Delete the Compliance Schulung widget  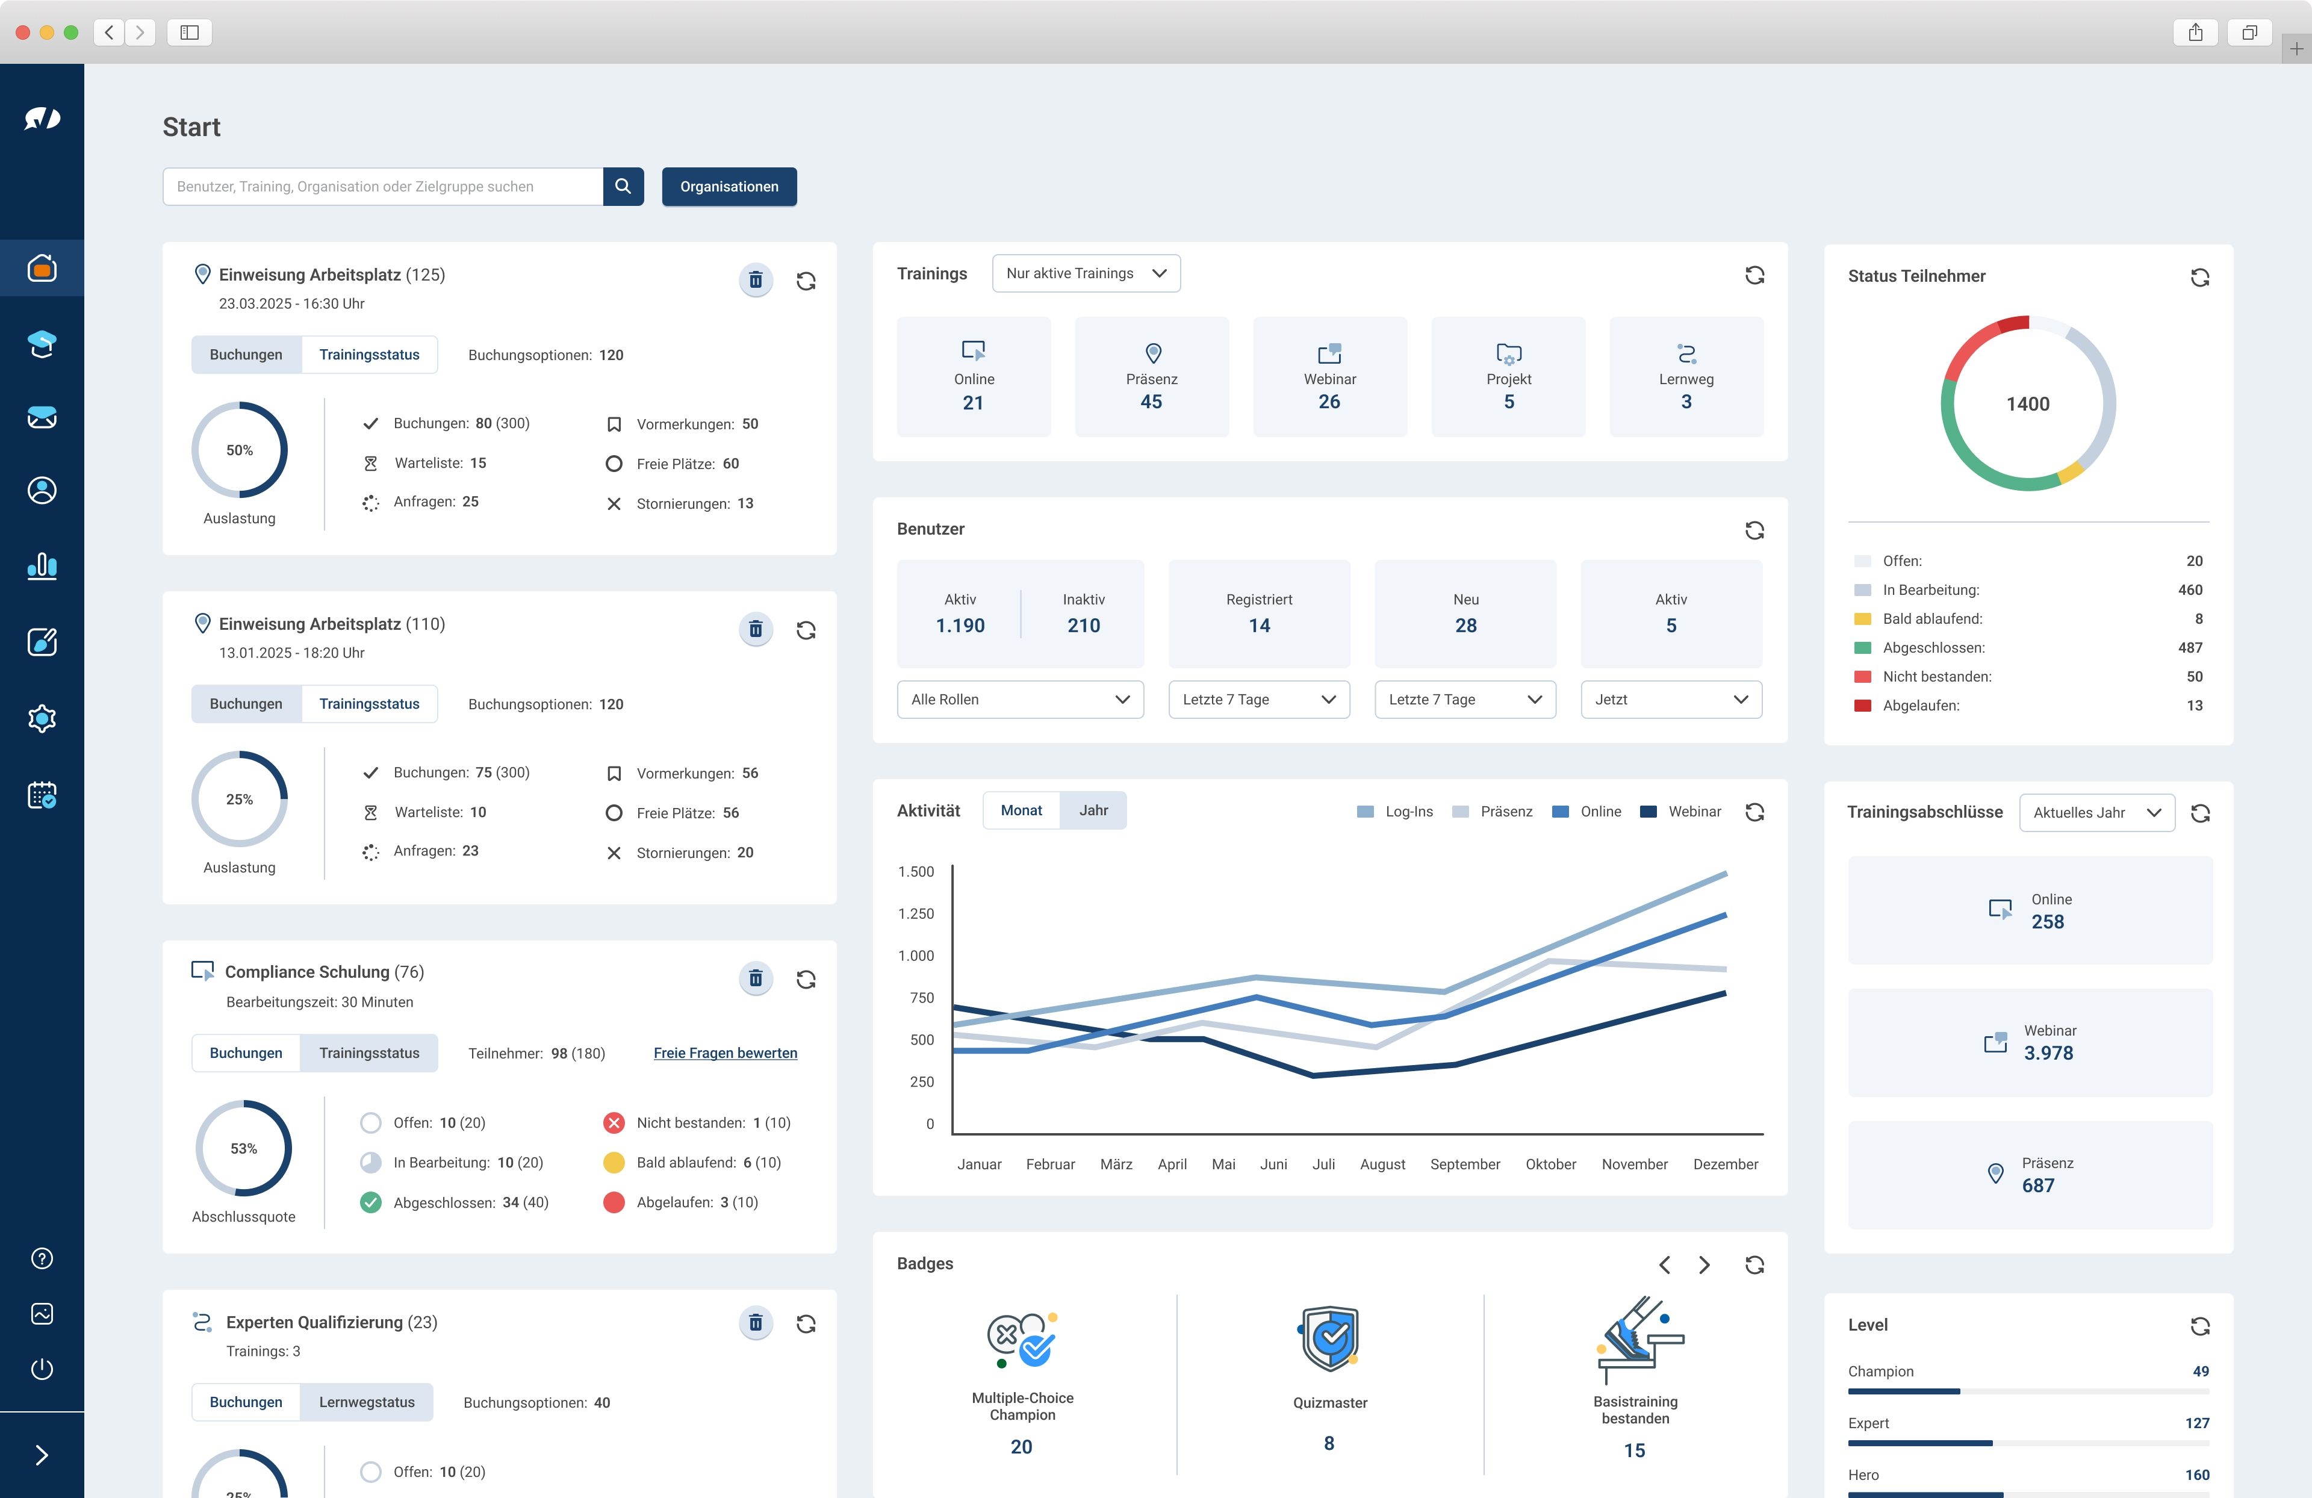click(755, 978)
